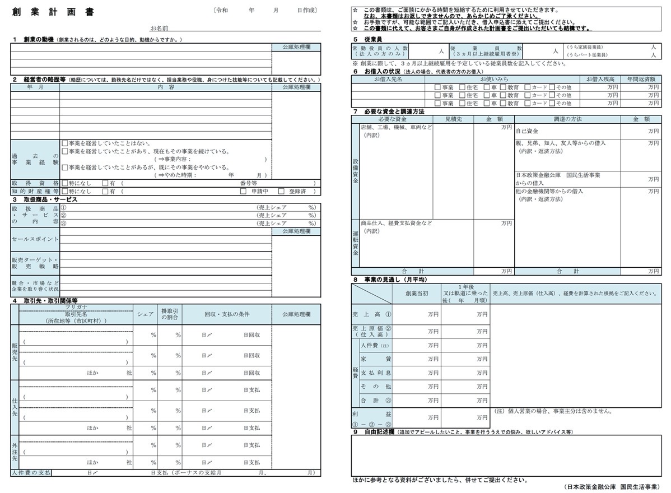The image size is (671, 493).
Task: Click the 自己資金 amount cell
Action: 641,131
